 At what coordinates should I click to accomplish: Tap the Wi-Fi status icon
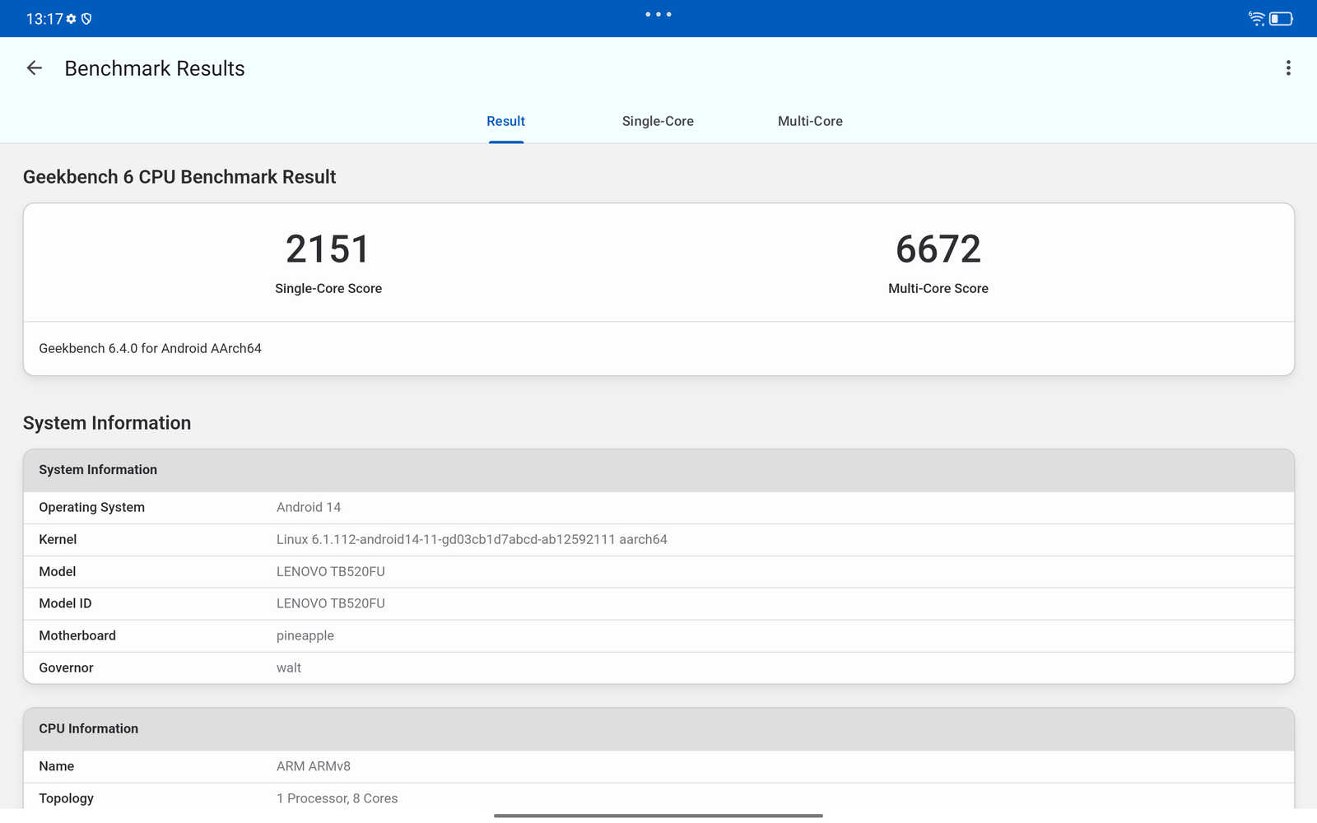(1256, 18)
